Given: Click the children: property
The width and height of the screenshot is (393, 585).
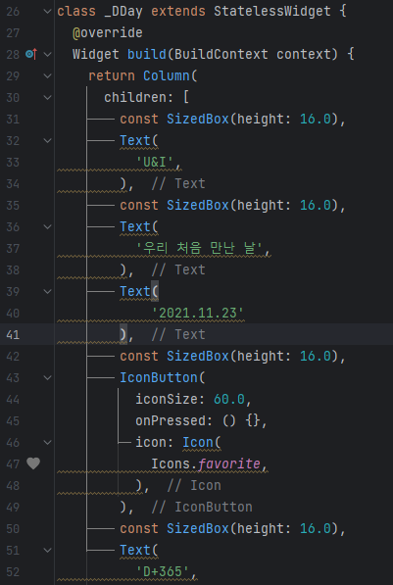Looking at the screenshot, I should [139, 98].
